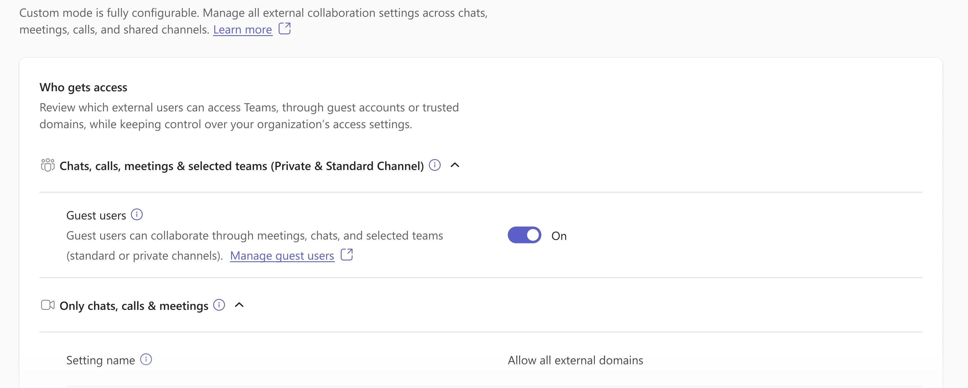
Task: Collapse the Only chats, calls & meetings section
Action: coord(239,305)
